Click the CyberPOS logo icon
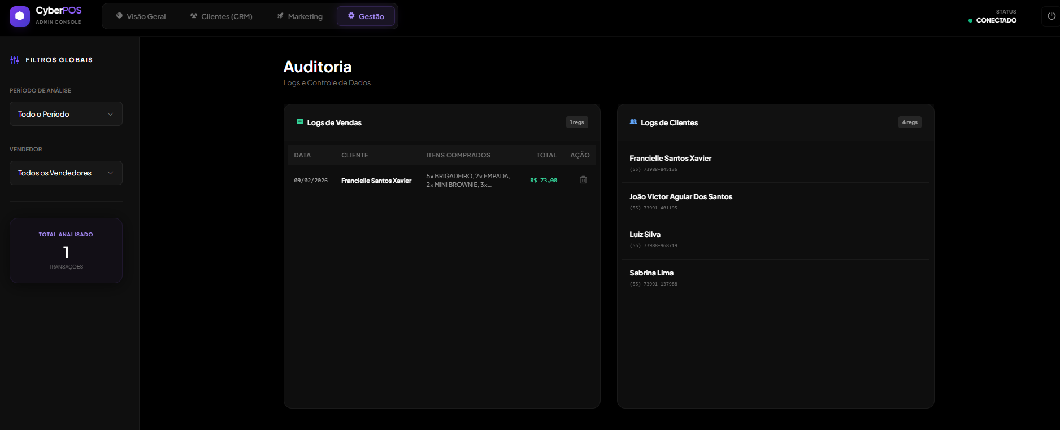Image resolution: width=1060 pixels, height=430 pixels. coord(20,16)
